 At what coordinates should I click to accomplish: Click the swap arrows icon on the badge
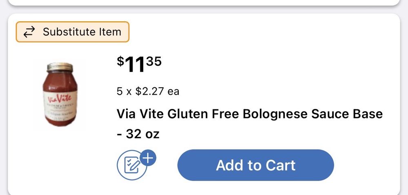pos(29,32)
